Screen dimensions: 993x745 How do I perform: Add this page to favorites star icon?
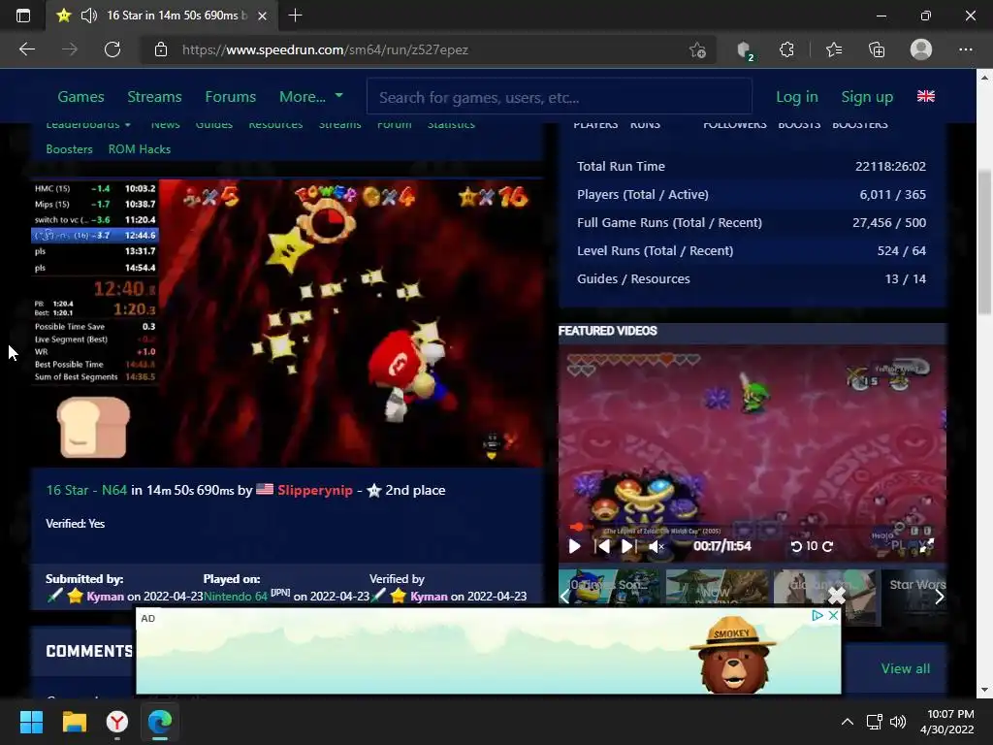click(x=697, y=49)
